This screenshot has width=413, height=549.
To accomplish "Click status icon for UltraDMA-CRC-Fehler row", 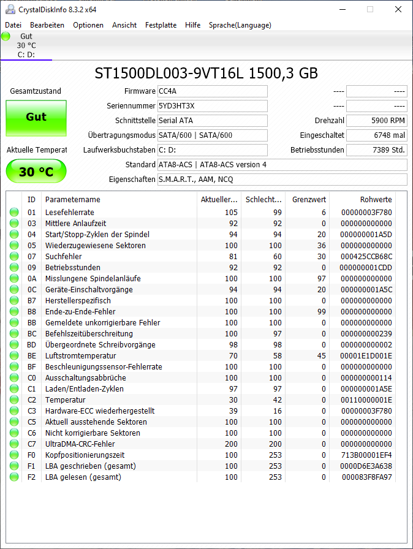I will [14, 444].
